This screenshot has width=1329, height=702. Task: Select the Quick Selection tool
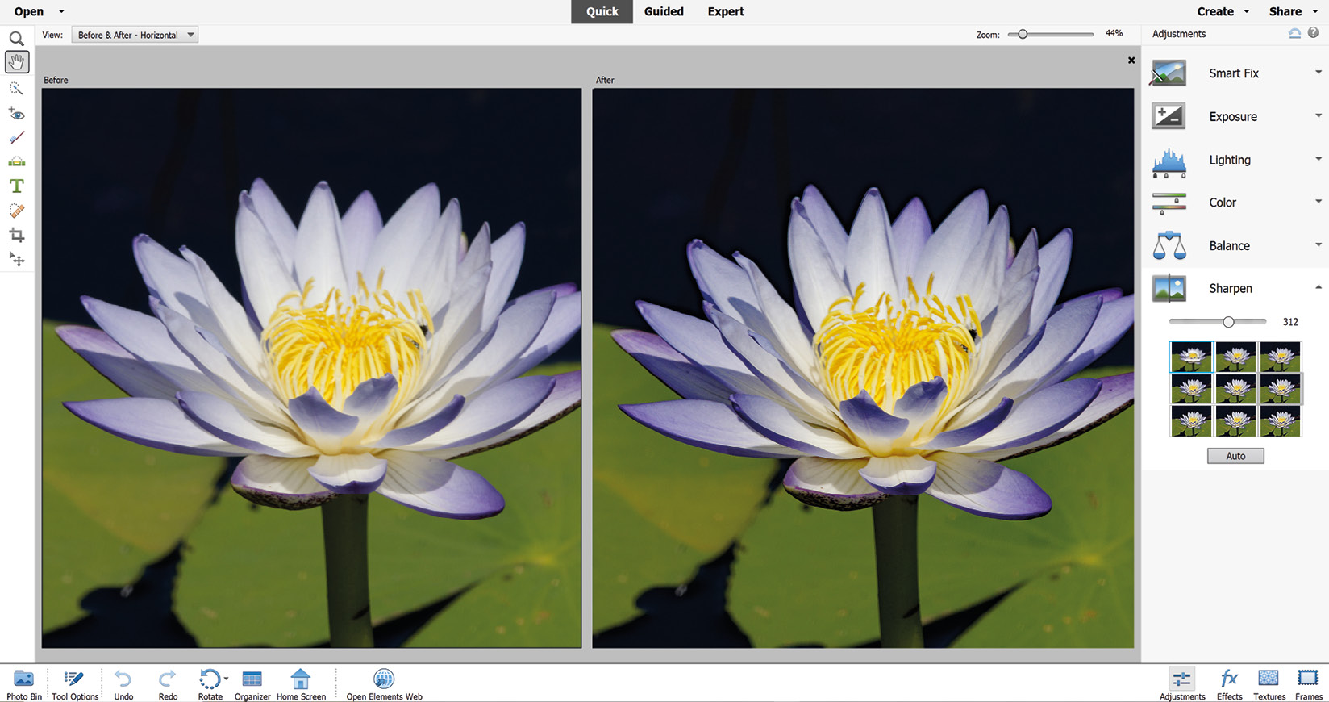click(x=16, y=88)
